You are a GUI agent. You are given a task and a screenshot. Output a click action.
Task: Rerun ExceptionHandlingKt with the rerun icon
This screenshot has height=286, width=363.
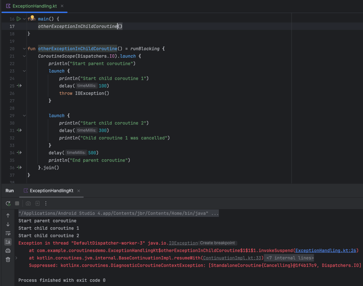(8, 203)
